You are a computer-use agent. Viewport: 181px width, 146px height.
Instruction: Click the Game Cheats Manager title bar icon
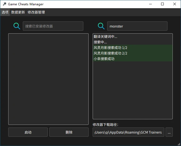pos(4,4)
